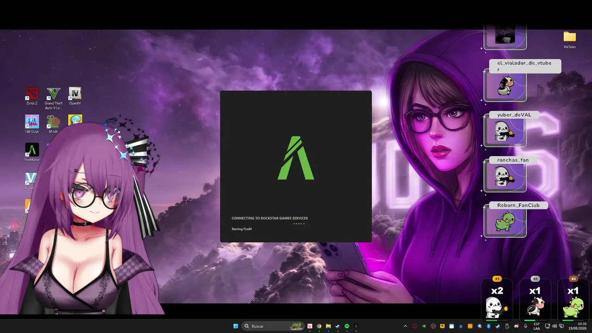Open the NVIDIA tray icon

coord(424,326)
